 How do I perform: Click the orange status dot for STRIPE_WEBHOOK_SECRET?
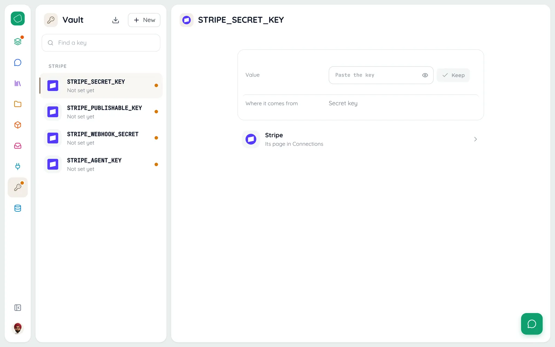tap(156, 138)
